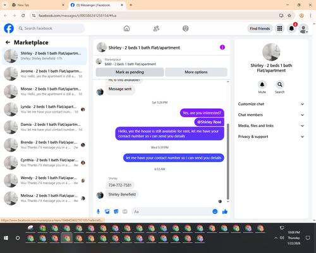Expand Customize chat section
Viewport: 316px width, 253px height.
(x=271, y=104)
